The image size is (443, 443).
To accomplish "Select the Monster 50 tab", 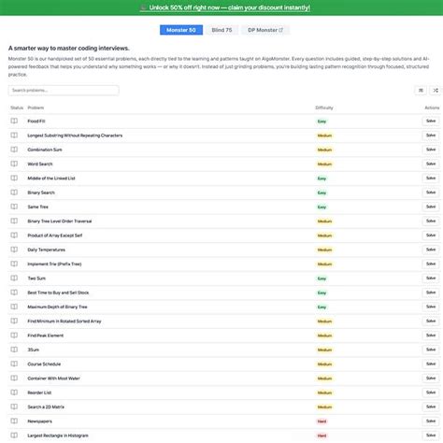I will tap(181, 30).
